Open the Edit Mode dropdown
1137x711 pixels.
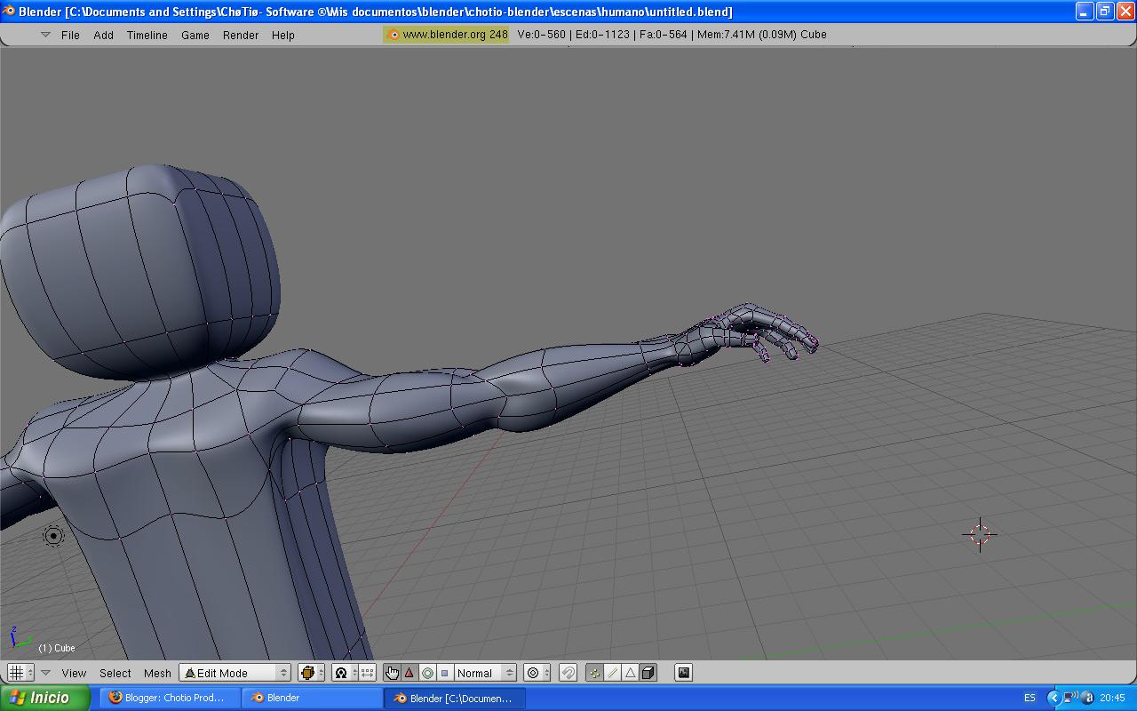click(x=235, y=673)
